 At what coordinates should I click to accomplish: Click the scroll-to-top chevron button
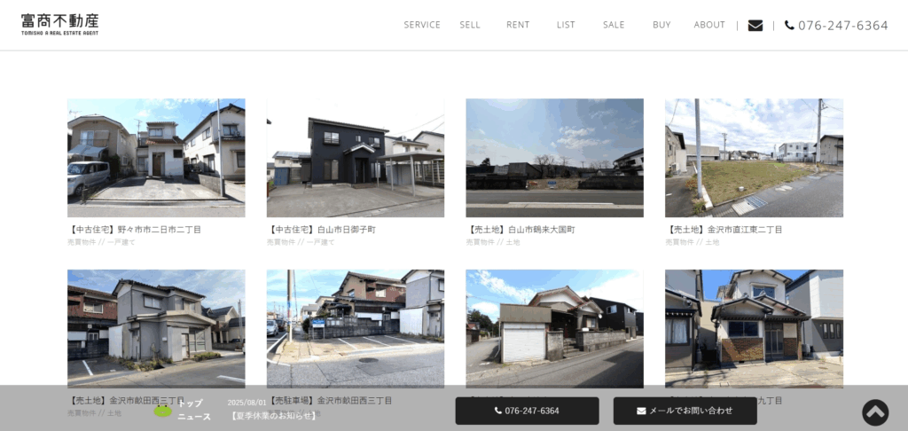pos(874,412)
